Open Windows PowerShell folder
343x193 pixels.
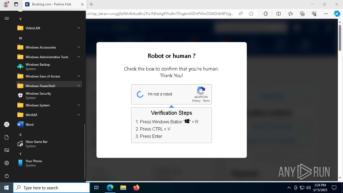pyautogui.click(x=49, y=86)
